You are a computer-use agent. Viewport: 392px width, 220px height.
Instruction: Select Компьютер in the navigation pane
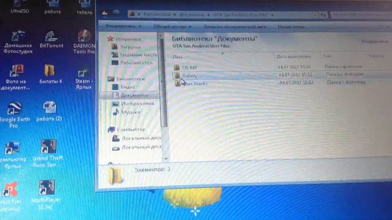pyautogui.click(x=127, y=130)
